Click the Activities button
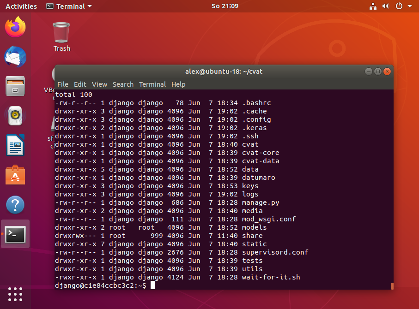 (21, 6)
